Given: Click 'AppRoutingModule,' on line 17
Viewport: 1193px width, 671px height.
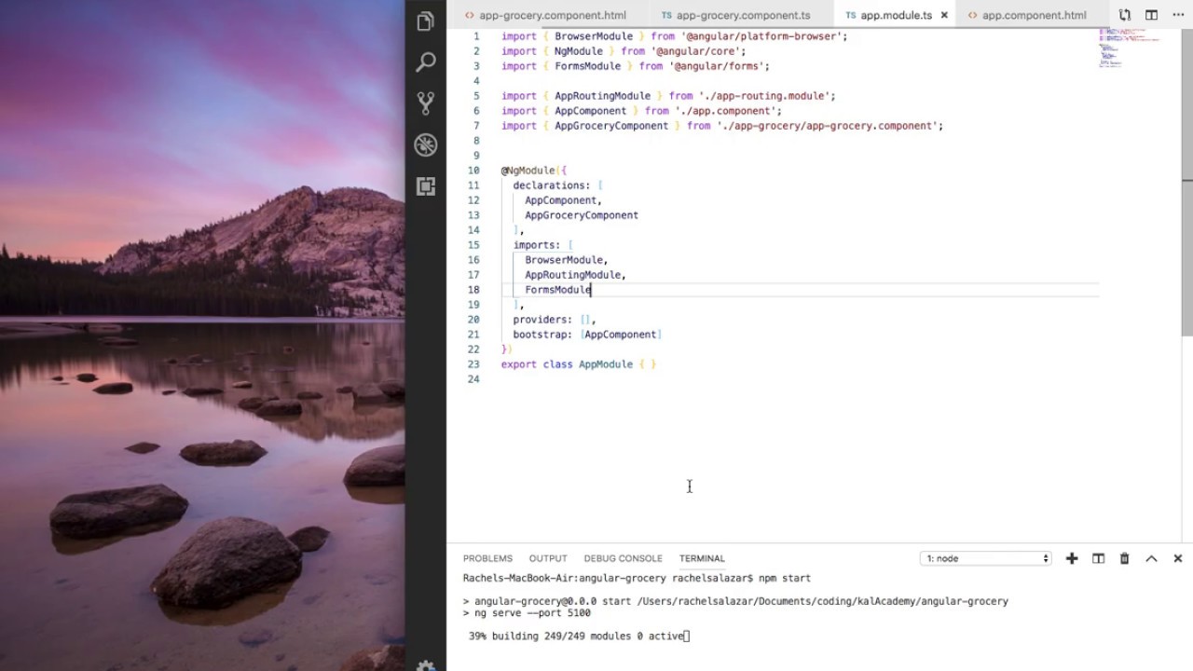Looking at the screenshot, I should pos(575,275).
